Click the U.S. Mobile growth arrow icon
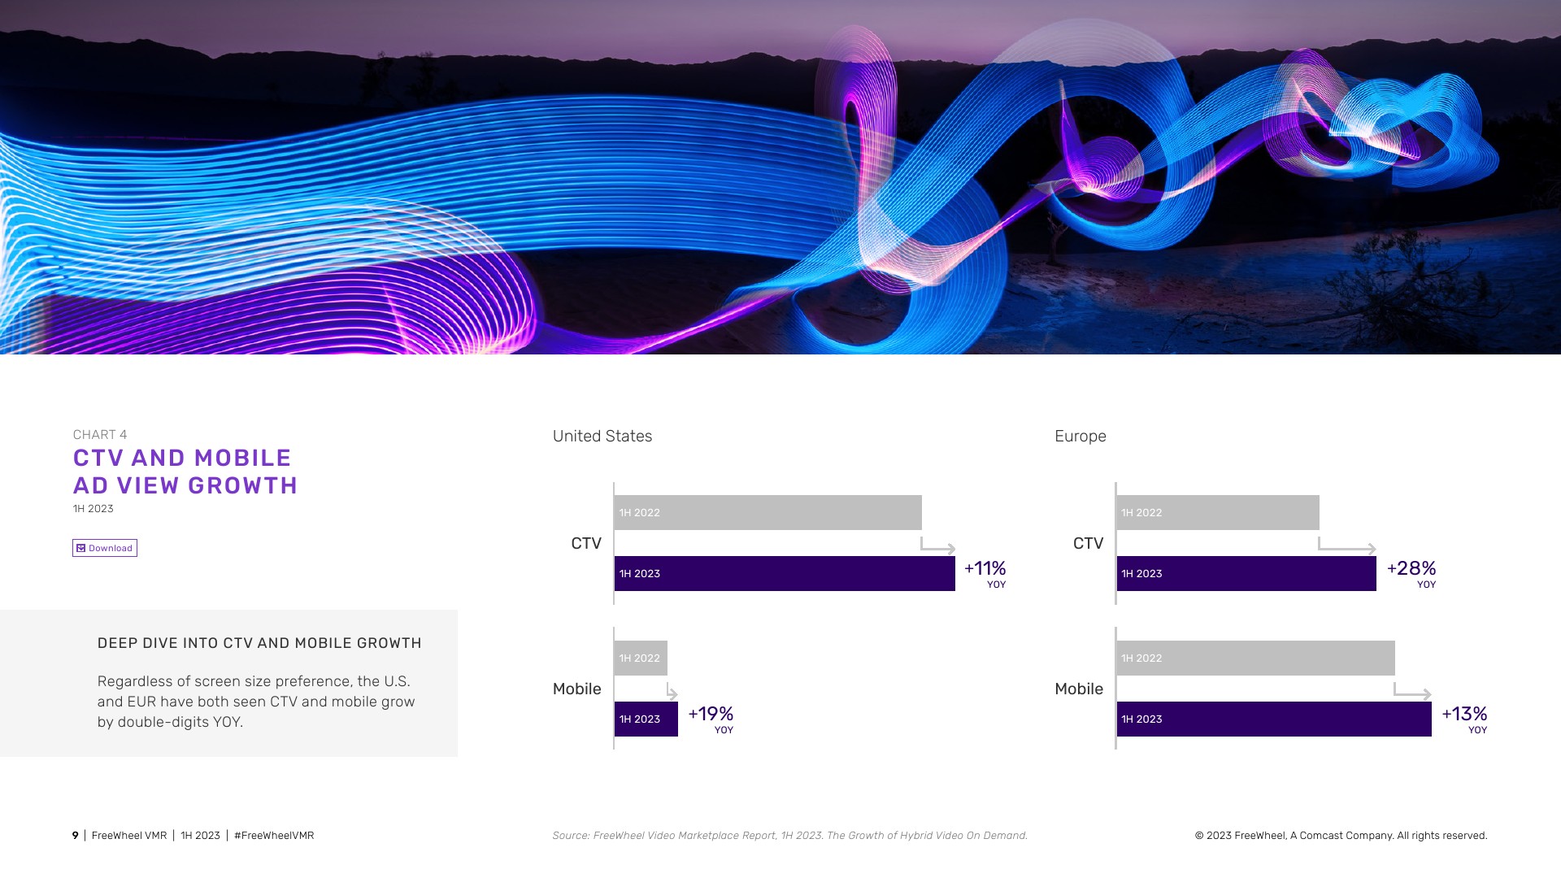Screen dimensions: 1561x878 [672, 691]
